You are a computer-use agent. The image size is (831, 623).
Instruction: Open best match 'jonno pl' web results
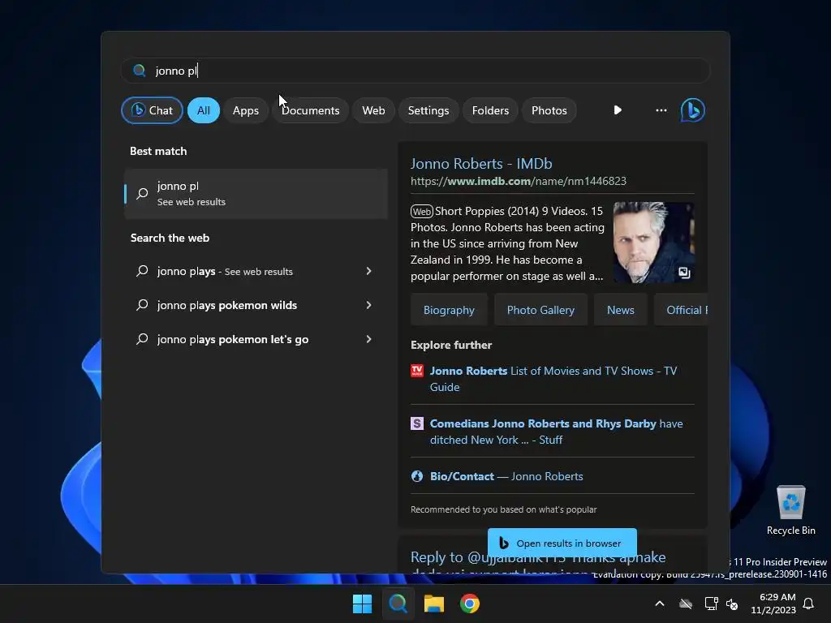pos(256,194)
